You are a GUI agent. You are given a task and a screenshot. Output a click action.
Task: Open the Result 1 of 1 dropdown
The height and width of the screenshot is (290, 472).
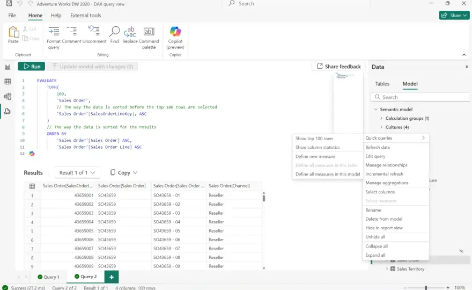[77, 172]
